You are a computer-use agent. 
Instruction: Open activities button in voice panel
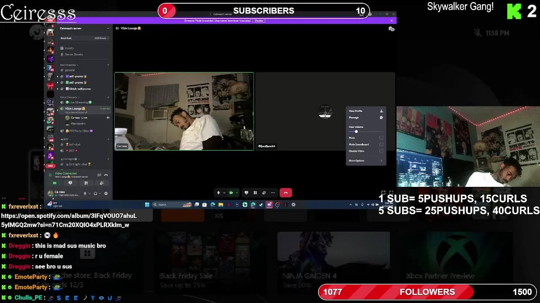86,183
